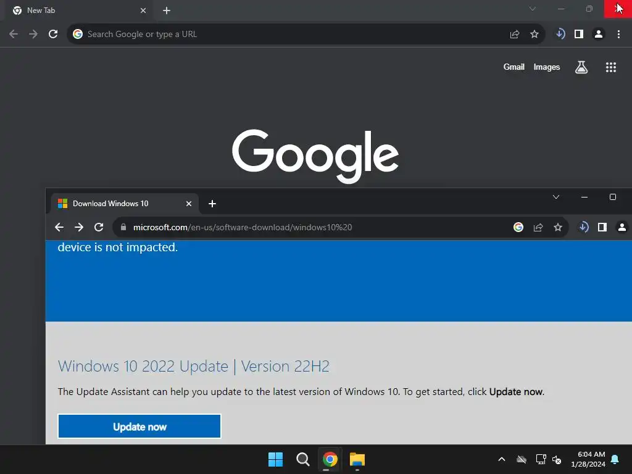This screenshot has height=474, width=632.
Task: Expand tab search chevron in New Tab window
Action: [x=533, y=9]
